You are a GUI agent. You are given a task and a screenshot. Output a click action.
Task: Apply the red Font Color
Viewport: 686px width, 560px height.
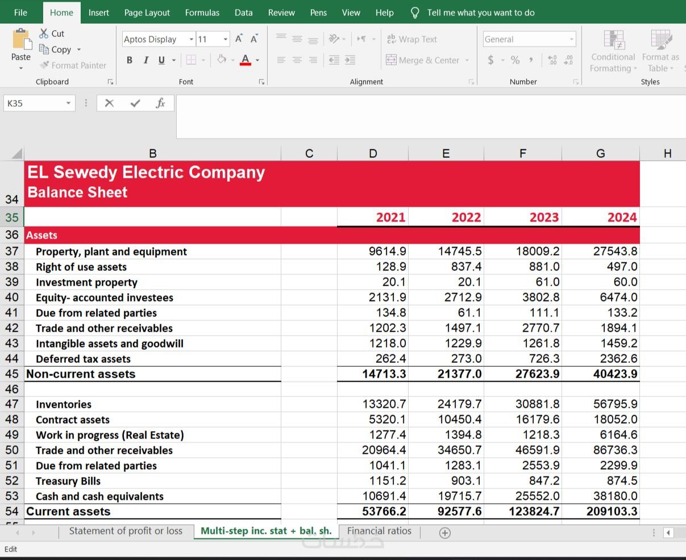pyautogui.click(x=246, y=60)
